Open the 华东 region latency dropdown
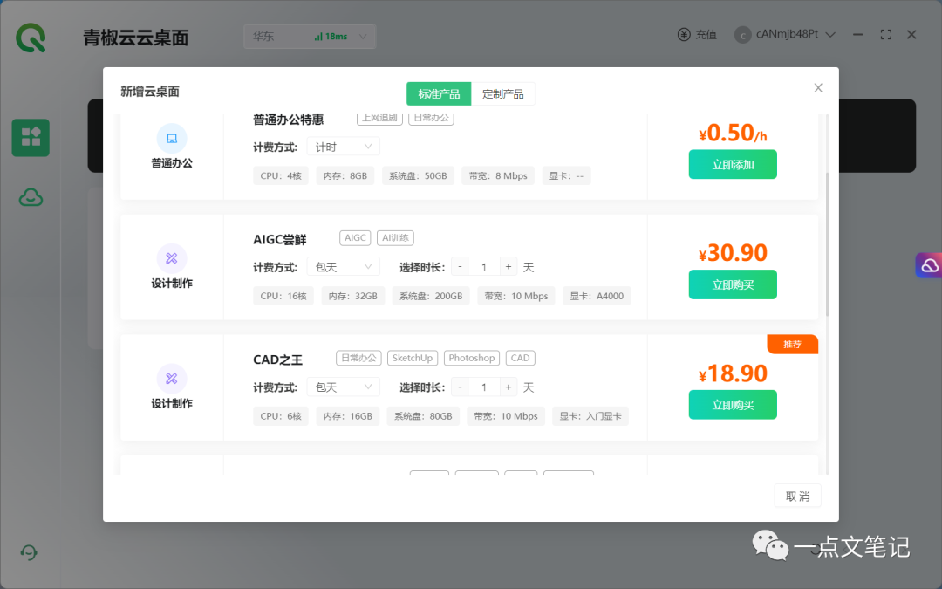Viewport: 942px width, 589px height. pos(310,37)
